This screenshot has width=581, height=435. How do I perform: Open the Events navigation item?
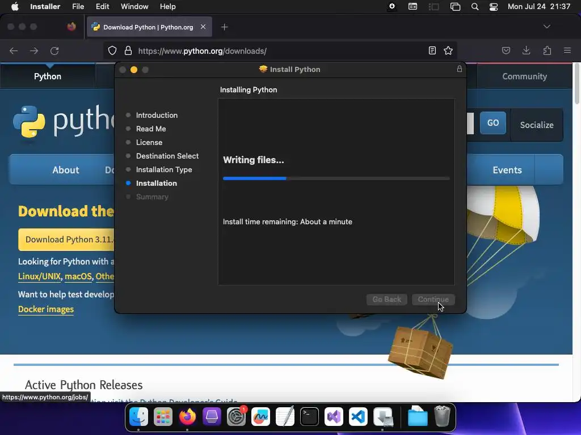point(507,170)
